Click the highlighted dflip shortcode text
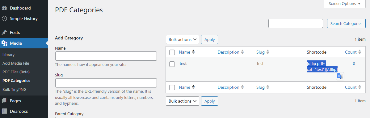Screen dimensions: 370x118 [322, 67]
